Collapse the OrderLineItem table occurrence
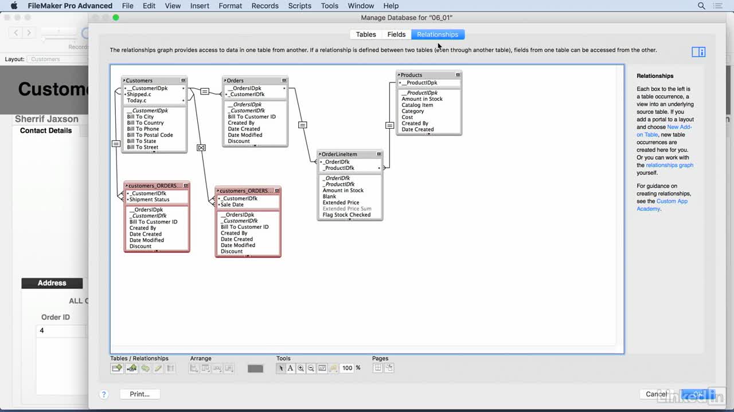 [x=378, y=154]
